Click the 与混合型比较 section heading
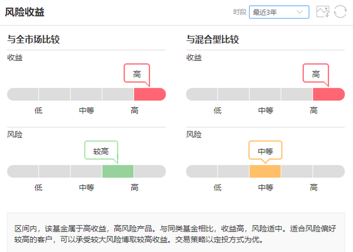This screenshot has height=252, width=353. tap(212, 39)
